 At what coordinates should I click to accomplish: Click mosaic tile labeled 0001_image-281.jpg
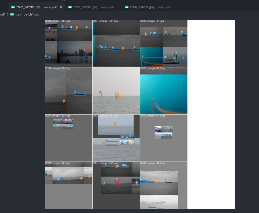tap(69, 91)
